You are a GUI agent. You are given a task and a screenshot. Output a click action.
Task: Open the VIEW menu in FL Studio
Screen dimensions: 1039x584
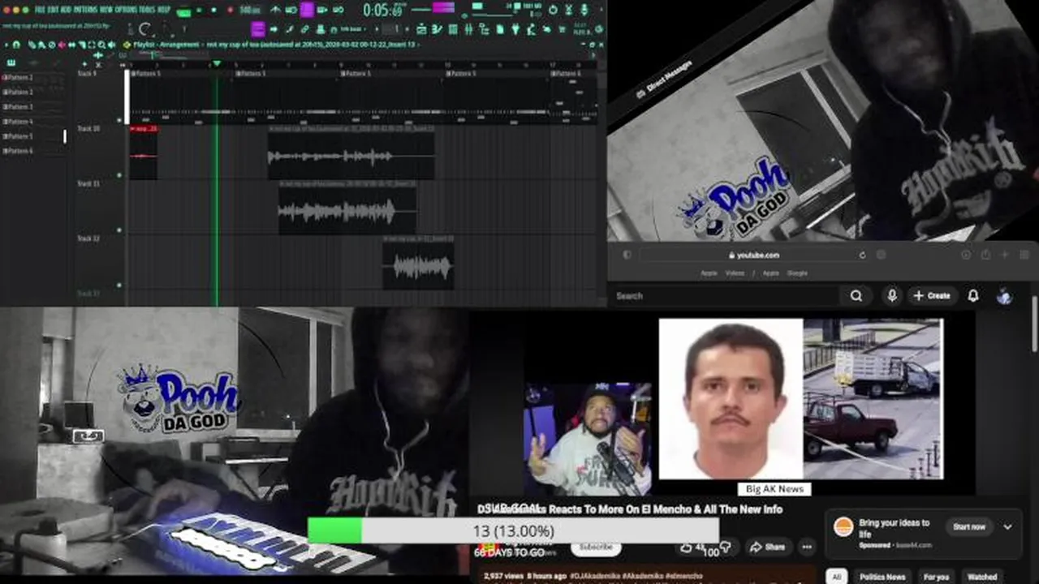(x=105, y=10)
